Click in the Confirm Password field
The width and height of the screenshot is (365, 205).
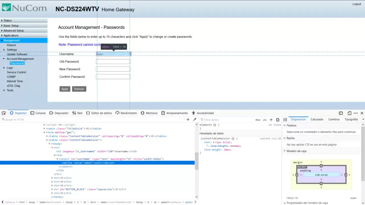click(113, 77)
